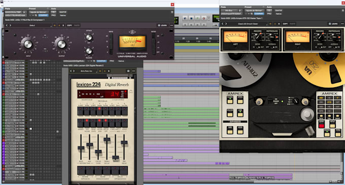Screen dimensions: 345x185
Task: Click the Ampex REPRO button
Action: click(x=327, y=133)
